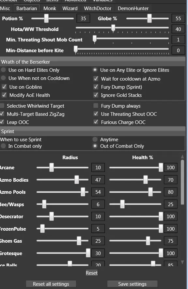
Task: Open the WitchDoctor tab
Action: 98,8
